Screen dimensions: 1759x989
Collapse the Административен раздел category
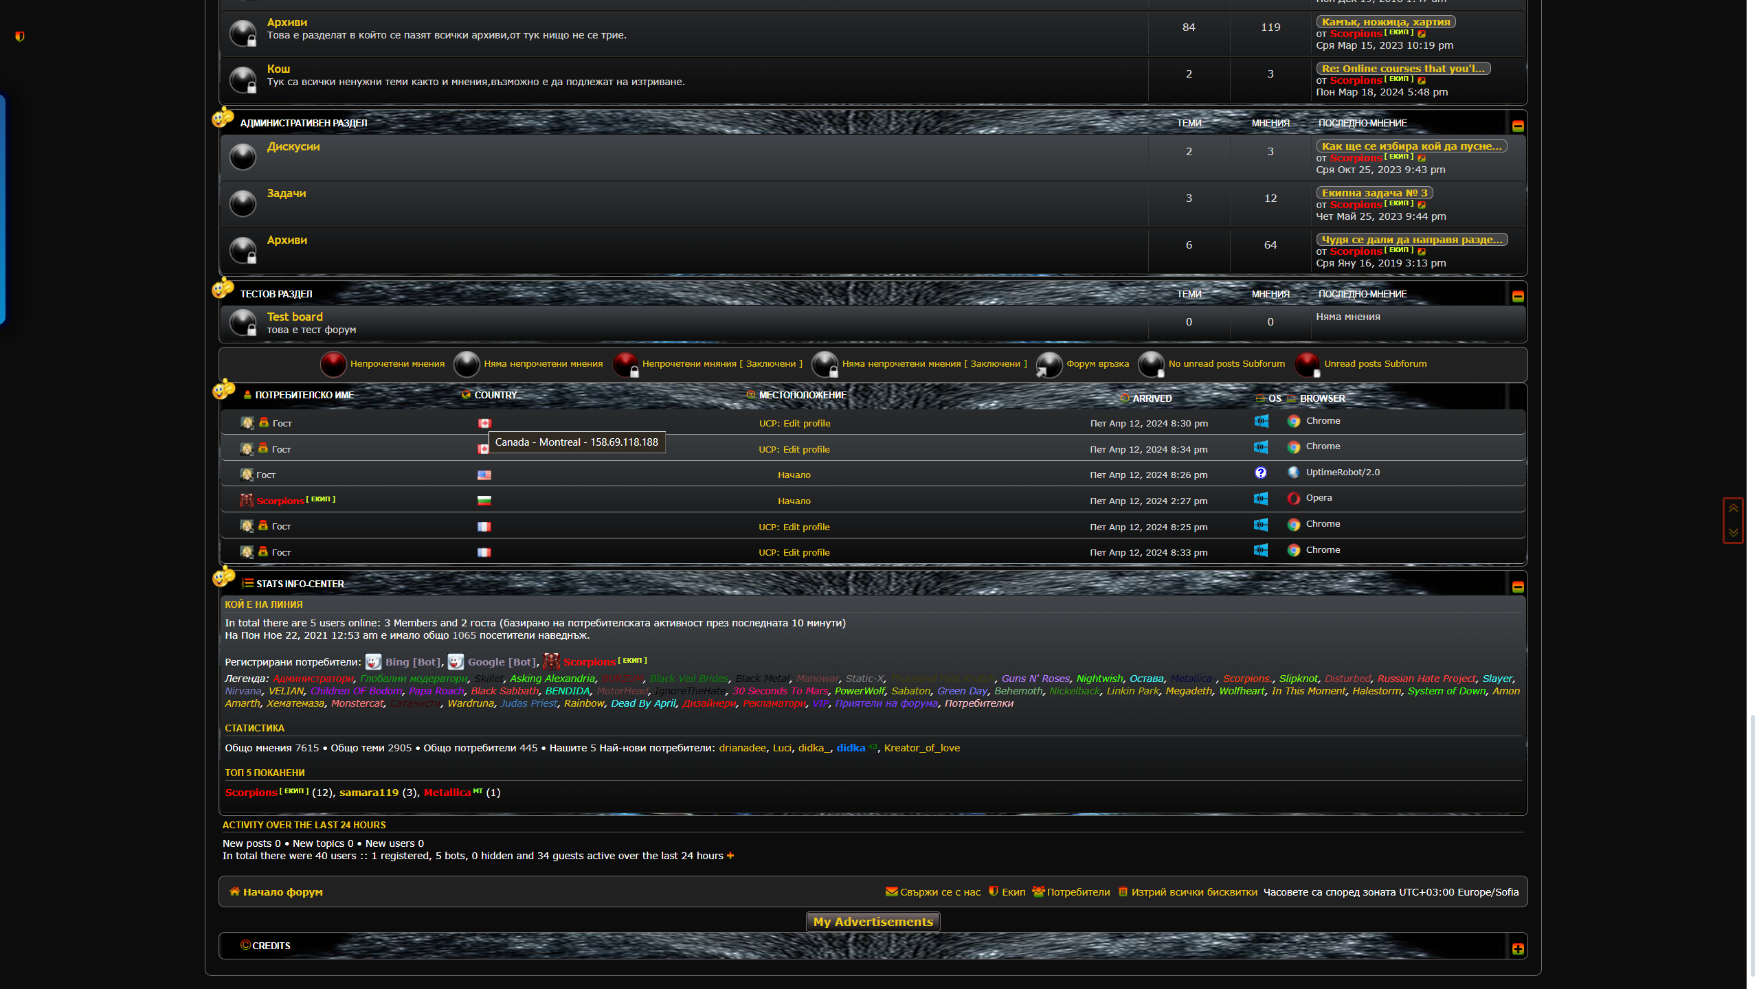click(1518, 126)
